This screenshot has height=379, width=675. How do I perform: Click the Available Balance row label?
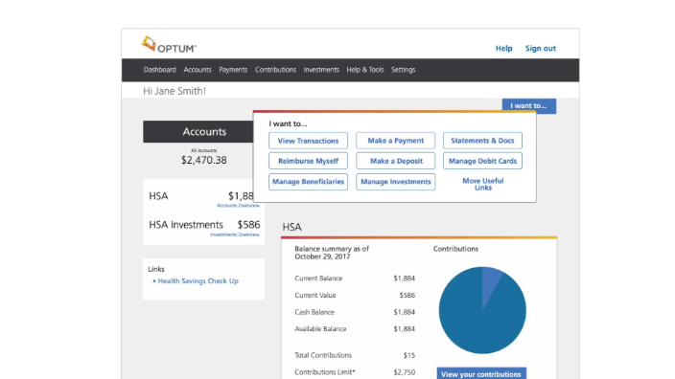coord(320,329)
